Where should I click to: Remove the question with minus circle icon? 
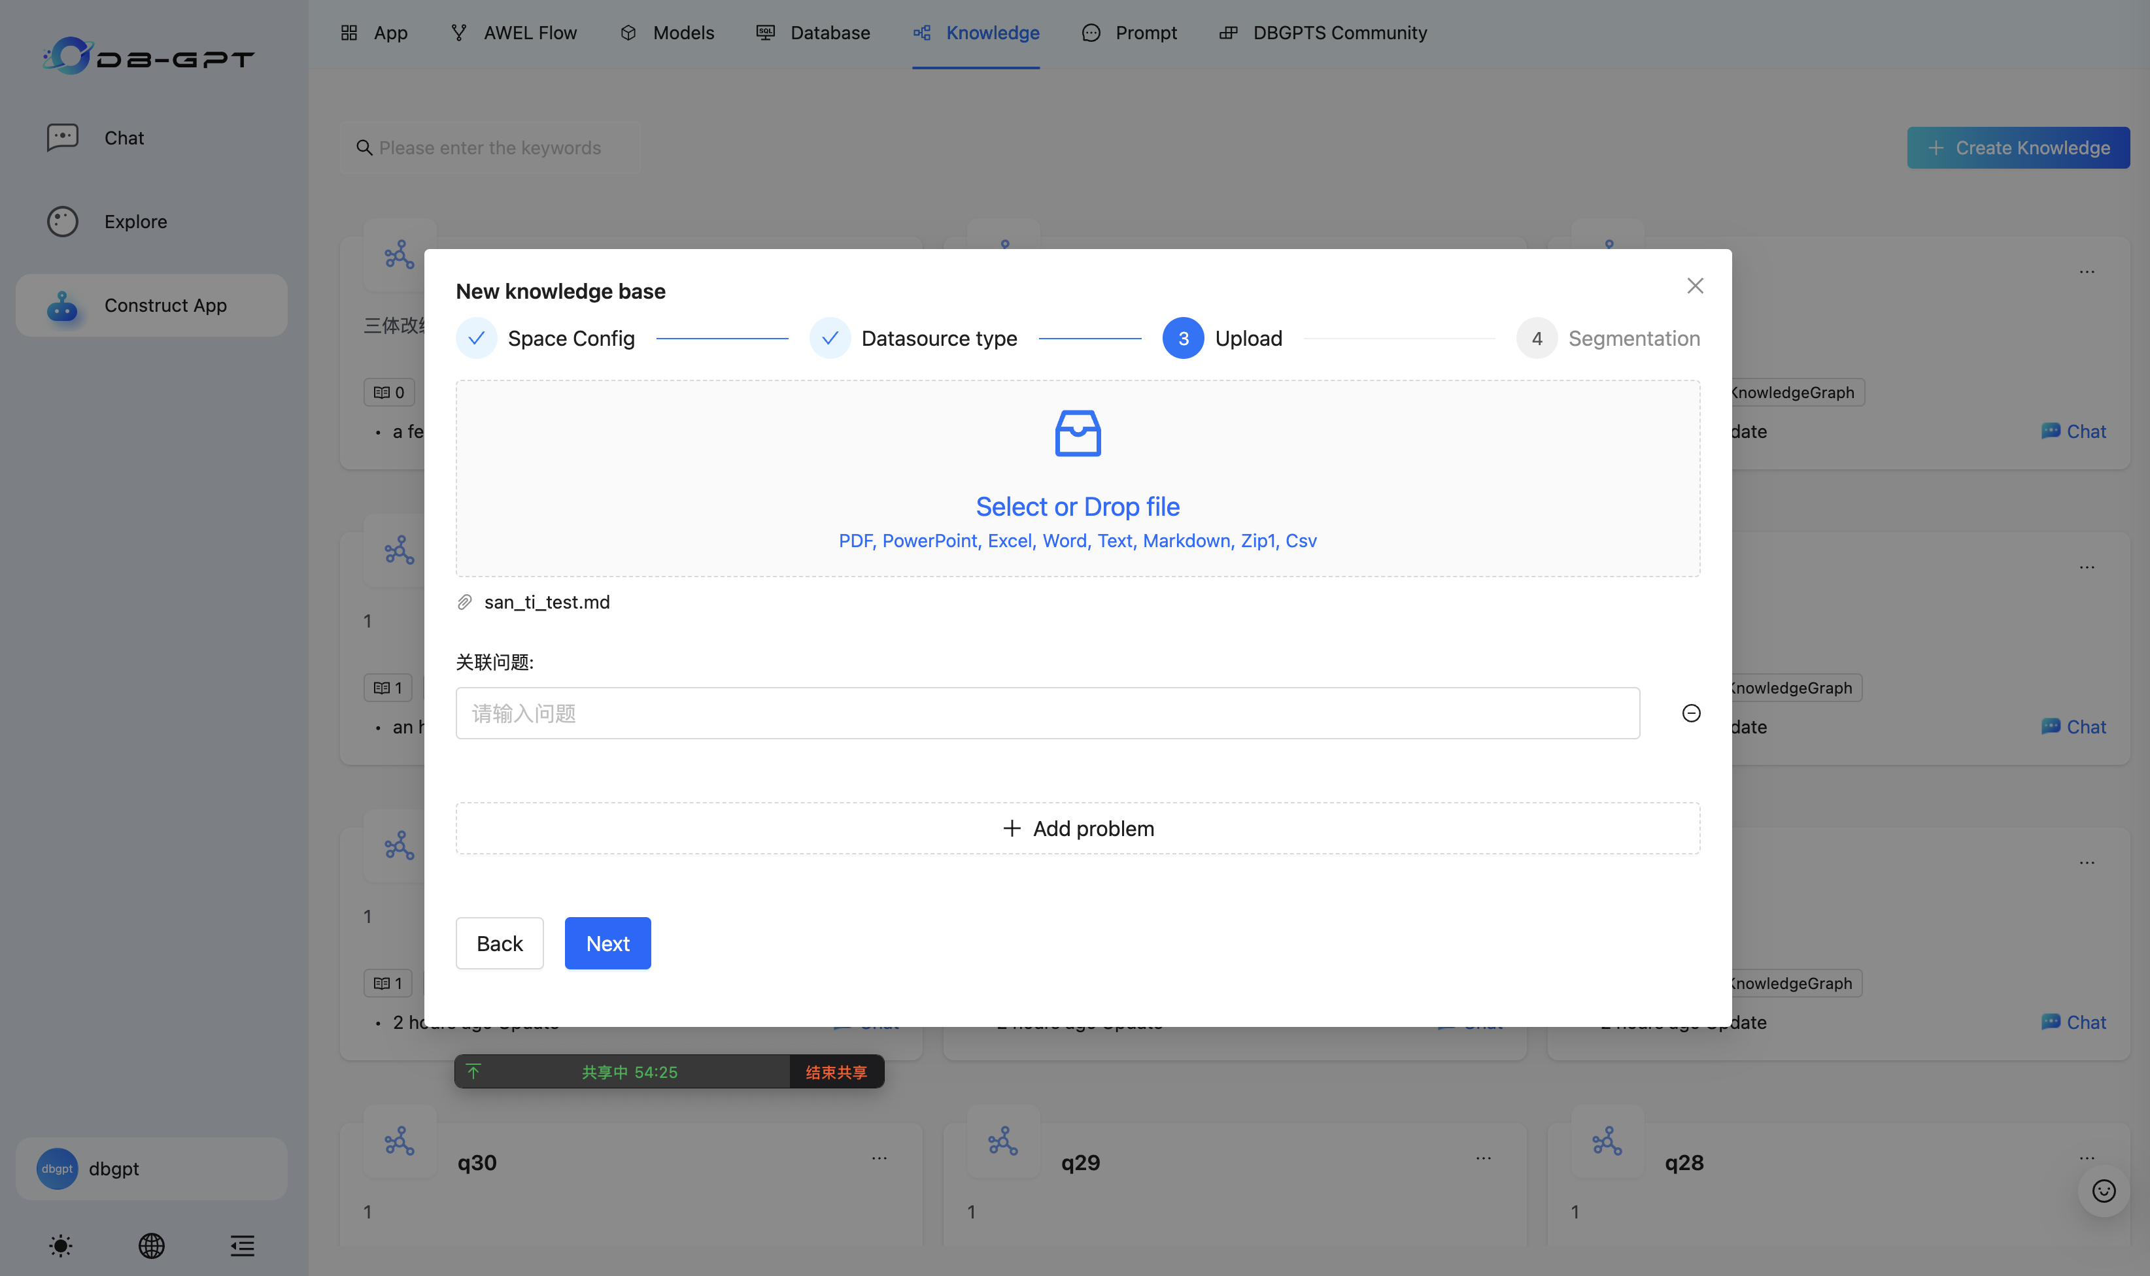click(1691, 713)
